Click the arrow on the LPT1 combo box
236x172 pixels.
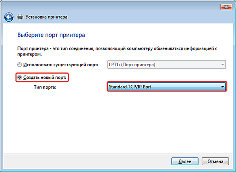pos(223,65)
